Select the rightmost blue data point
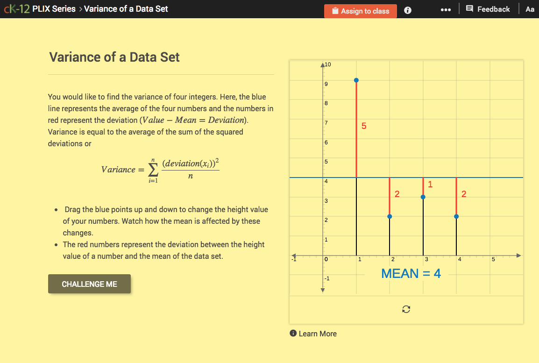 [x=456, y=216]
